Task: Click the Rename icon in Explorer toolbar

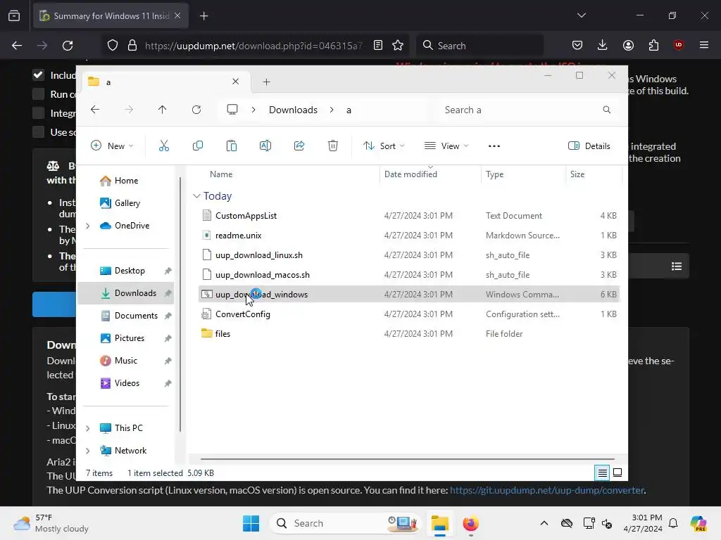Action: (x=265, y=146)
